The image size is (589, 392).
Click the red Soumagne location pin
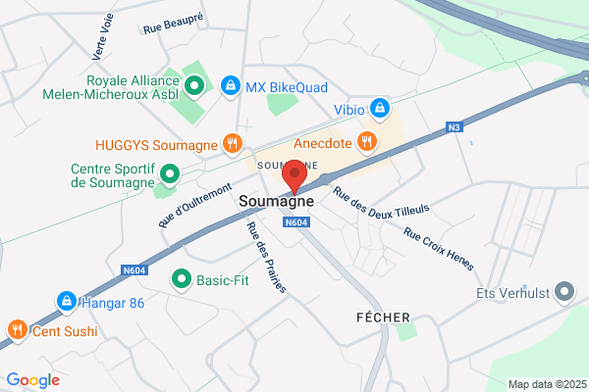pyautogui.click(x=294, y=177)
